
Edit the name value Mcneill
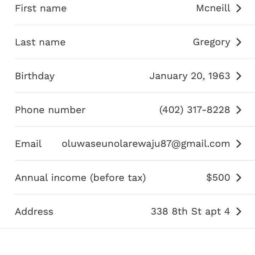213,8
